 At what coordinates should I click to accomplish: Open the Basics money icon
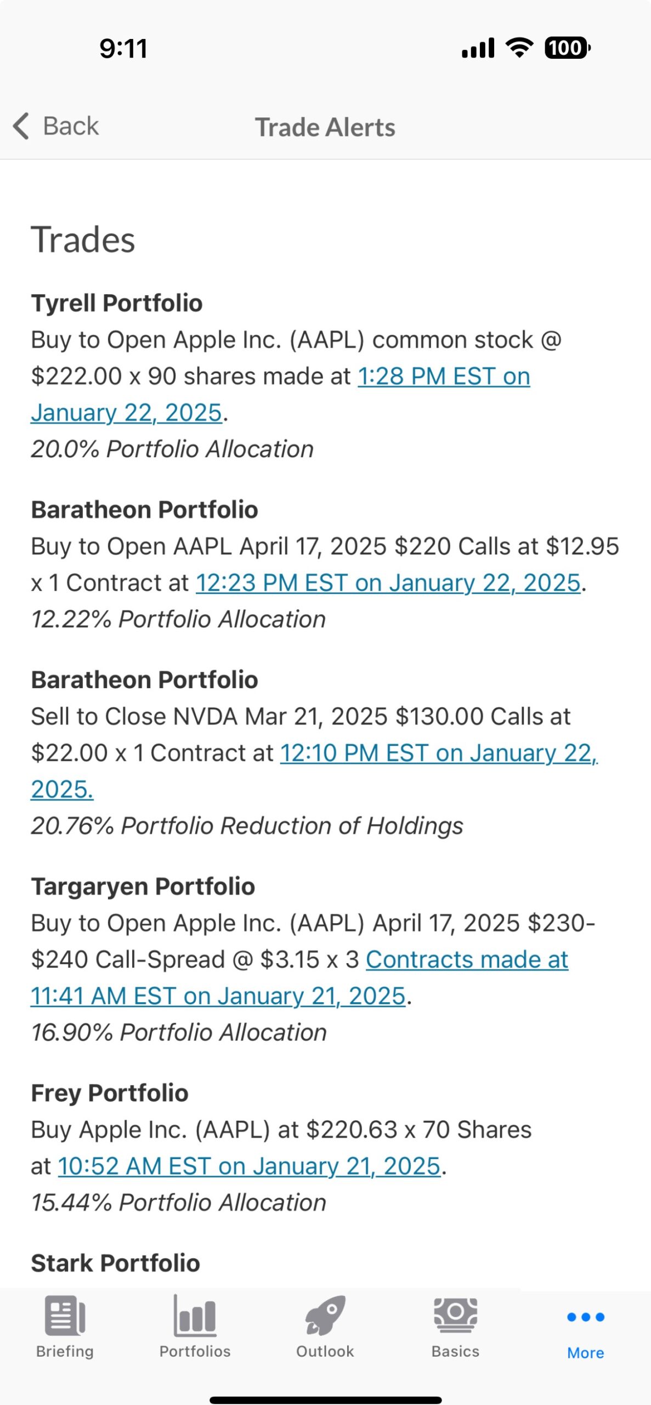point(455,1315)
